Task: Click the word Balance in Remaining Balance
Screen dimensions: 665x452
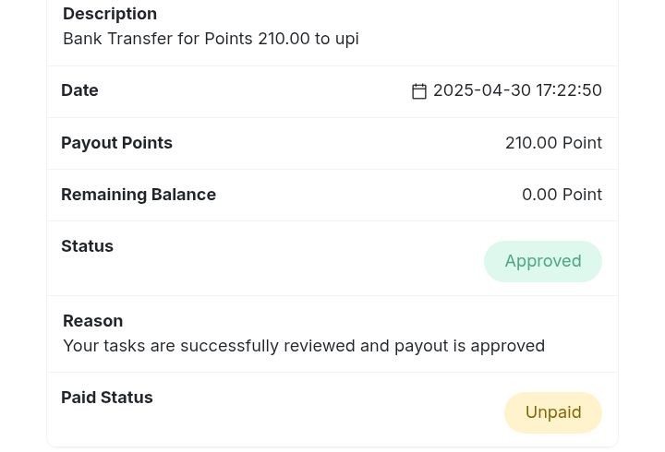Action: 184,195
